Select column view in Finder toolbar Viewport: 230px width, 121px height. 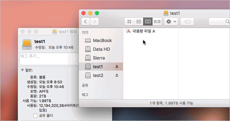tap(148, 22)
